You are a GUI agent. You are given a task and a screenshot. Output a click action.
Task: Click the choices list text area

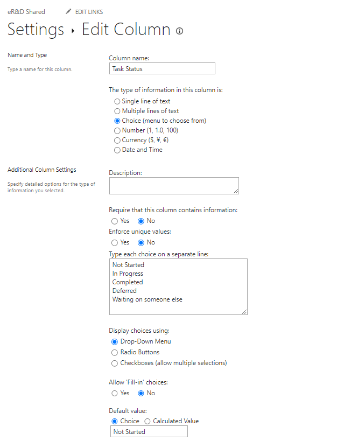[x=178, y=285]
